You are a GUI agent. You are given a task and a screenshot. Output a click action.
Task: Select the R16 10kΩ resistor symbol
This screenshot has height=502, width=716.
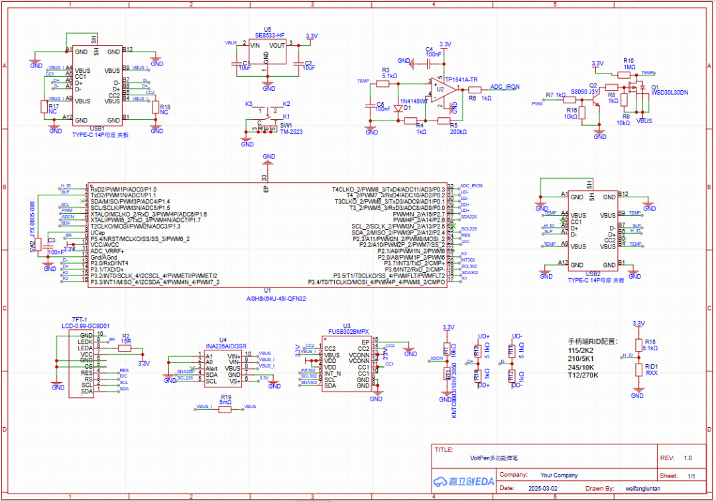582,113
